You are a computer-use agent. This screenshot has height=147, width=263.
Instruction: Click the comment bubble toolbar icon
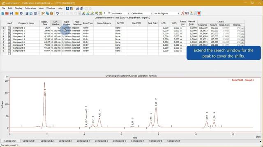click(187, 13)
